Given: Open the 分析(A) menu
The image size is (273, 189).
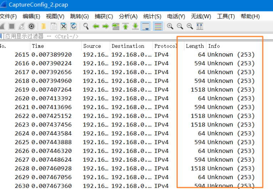Looking at the screenshot, I should pos(128,16).
